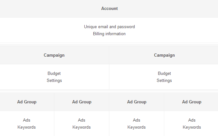Click the left Campaign header
The width and height of the screenshot is (218, 136).
[54, 55]
